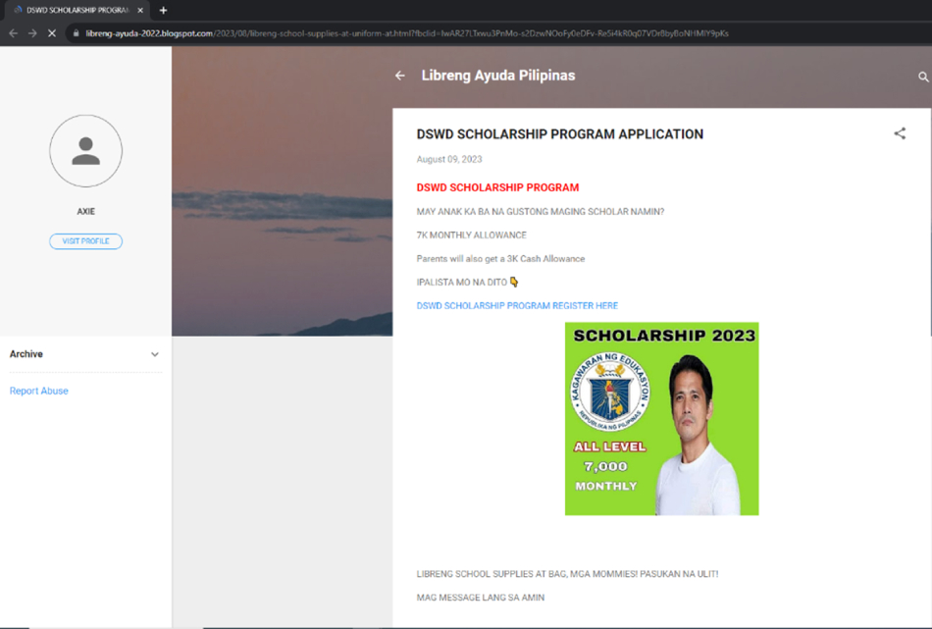Go back using the blog header arrow
932x629 pixels.
point(400,76)
